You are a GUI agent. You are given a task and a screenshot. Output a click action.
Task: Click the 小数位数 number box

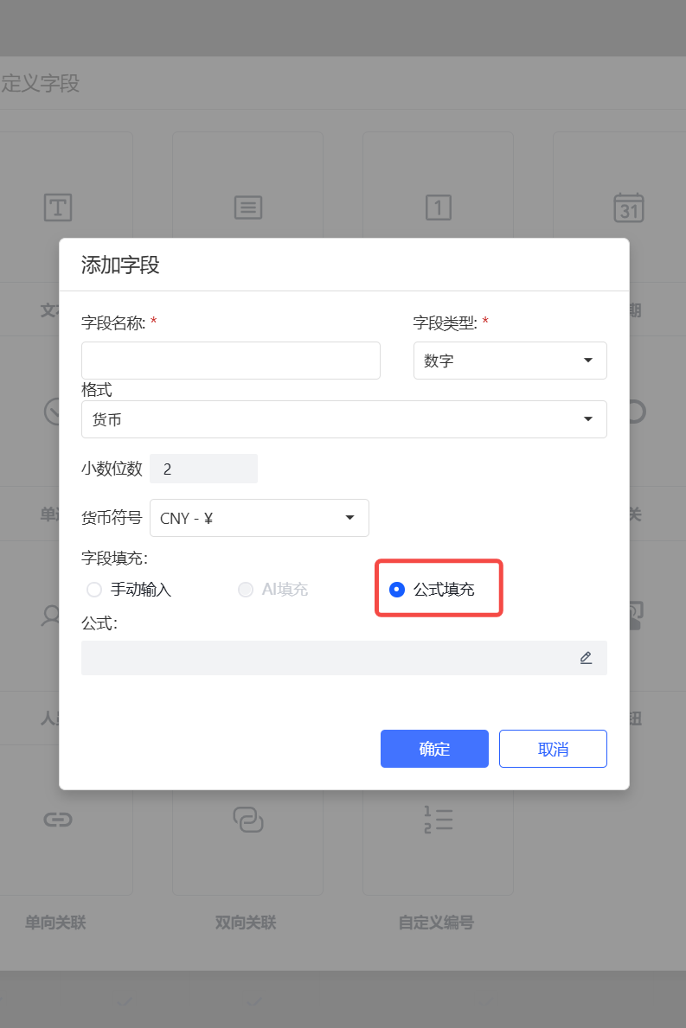203,469
